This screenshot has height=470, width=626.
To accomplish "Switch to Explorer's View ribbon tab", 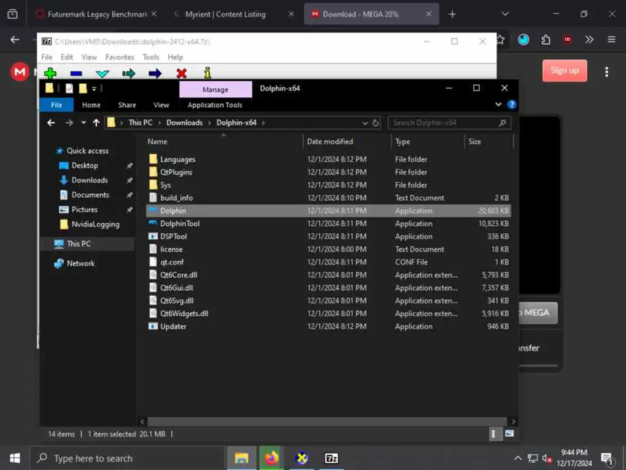I will point(161,105).
